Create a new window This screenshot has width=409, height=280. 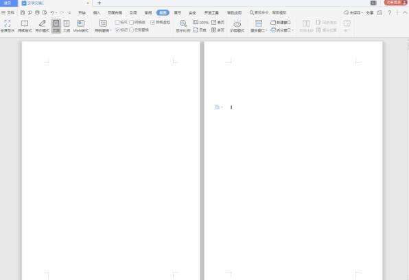[281, 23]
